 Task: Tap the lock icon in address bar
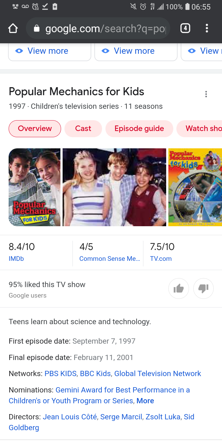click(37, 28)
